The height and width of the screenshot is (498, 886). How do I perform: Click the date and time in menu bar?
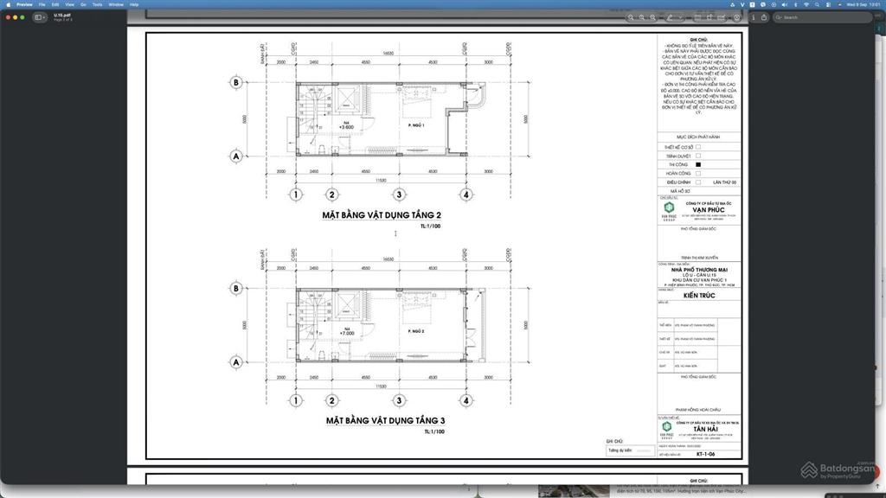[864, 4]
